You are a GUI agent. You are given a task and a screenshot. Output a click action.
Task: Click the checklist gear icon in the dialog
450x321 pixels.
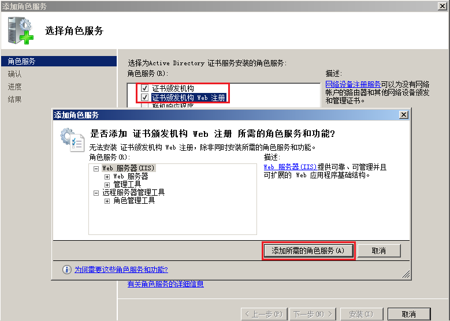point(72,140)
